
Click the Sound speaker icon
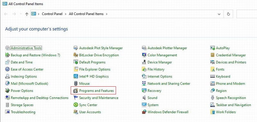pos(144,98)
